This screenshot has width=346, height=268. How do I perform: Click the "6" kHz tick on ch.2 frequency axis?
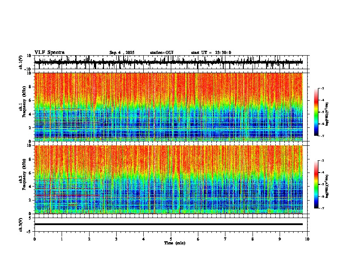(30, 173)
